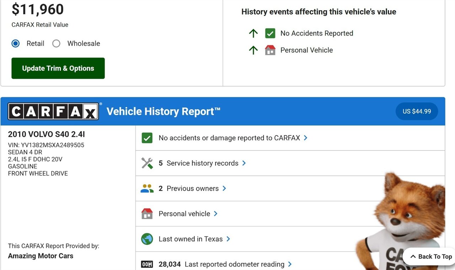Open Last owned in Texas link

click(x=194, y=239)
